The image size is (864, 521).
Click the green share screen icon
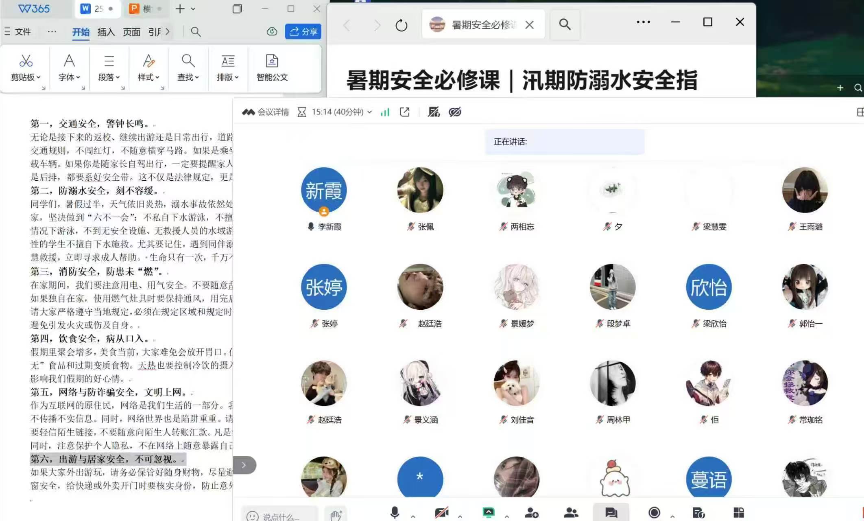click(489, 512)
